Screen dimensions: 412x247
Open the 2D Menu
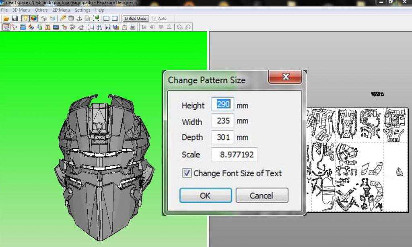pyautogui.click(x=61, y=10)
